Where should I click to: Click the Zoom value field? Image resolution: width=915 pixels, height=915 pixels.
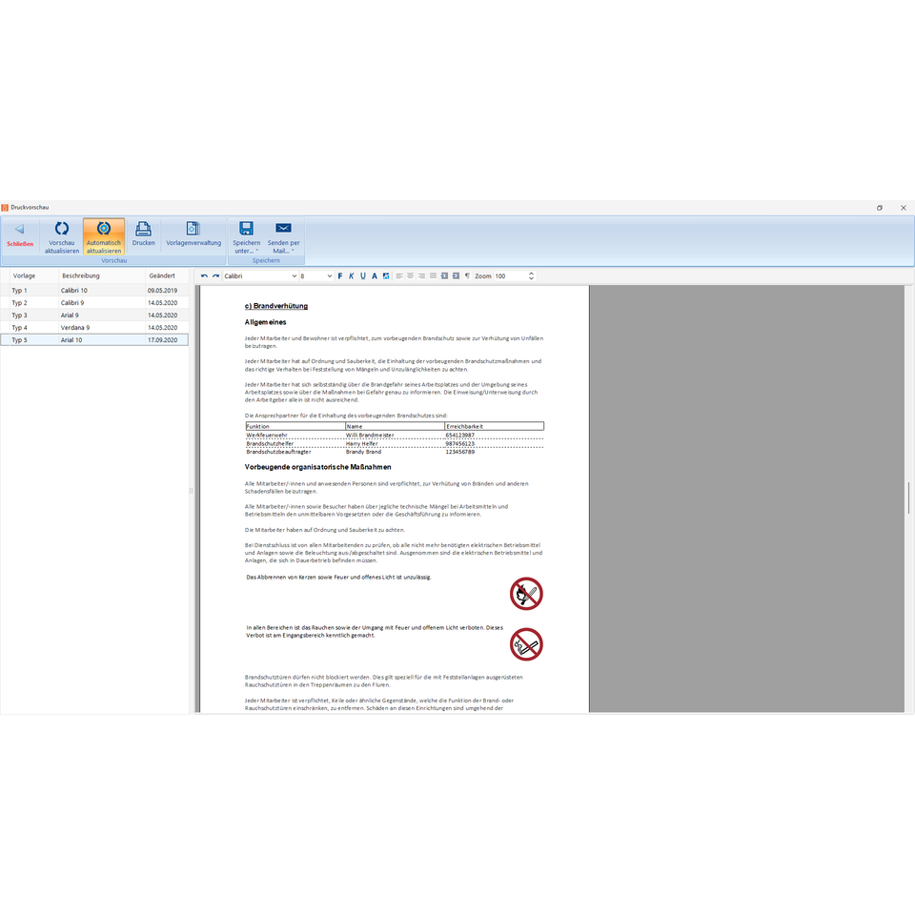pos(511,276)
